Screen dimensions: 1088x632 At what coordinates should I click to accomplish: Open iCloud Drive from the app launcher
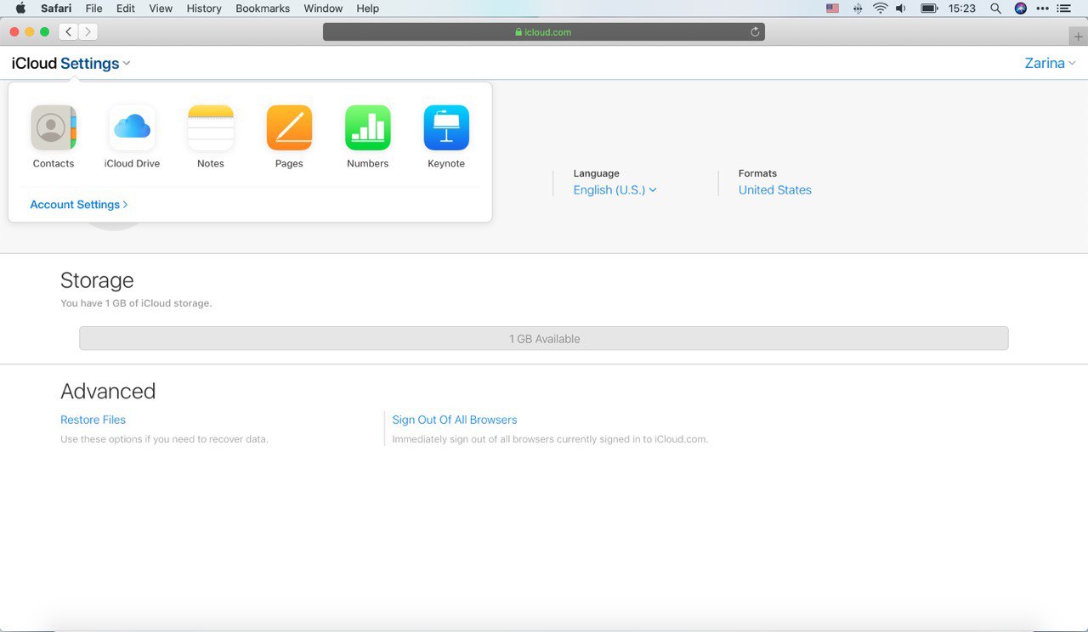(132, 127)
